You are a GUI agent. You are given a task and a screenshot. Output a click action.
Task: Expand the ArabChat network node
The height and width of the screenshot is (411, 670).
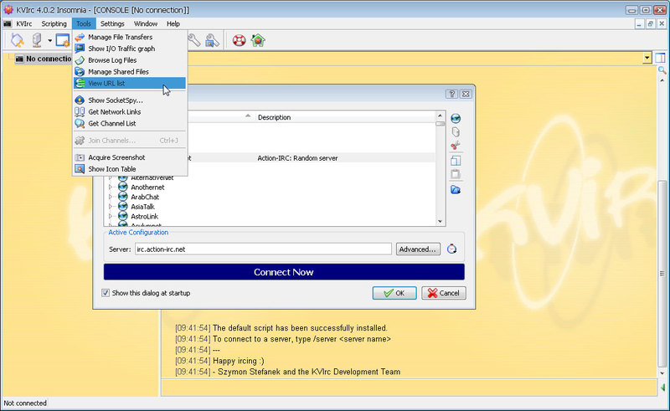[x=111, y=197]
